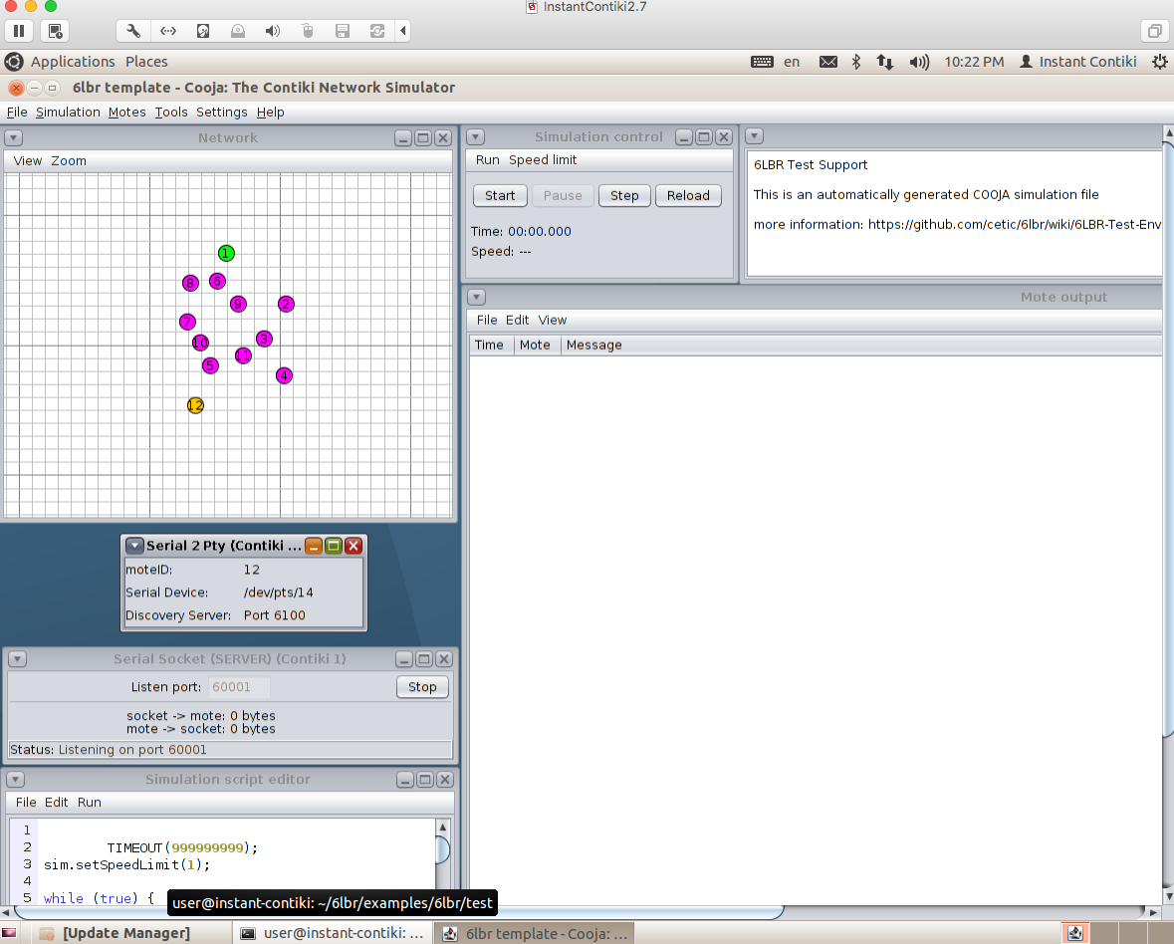This screenshot has height=944, width=1174.
Task: Click the VM sound speaker icon
Action: click(x=272, y=31)
